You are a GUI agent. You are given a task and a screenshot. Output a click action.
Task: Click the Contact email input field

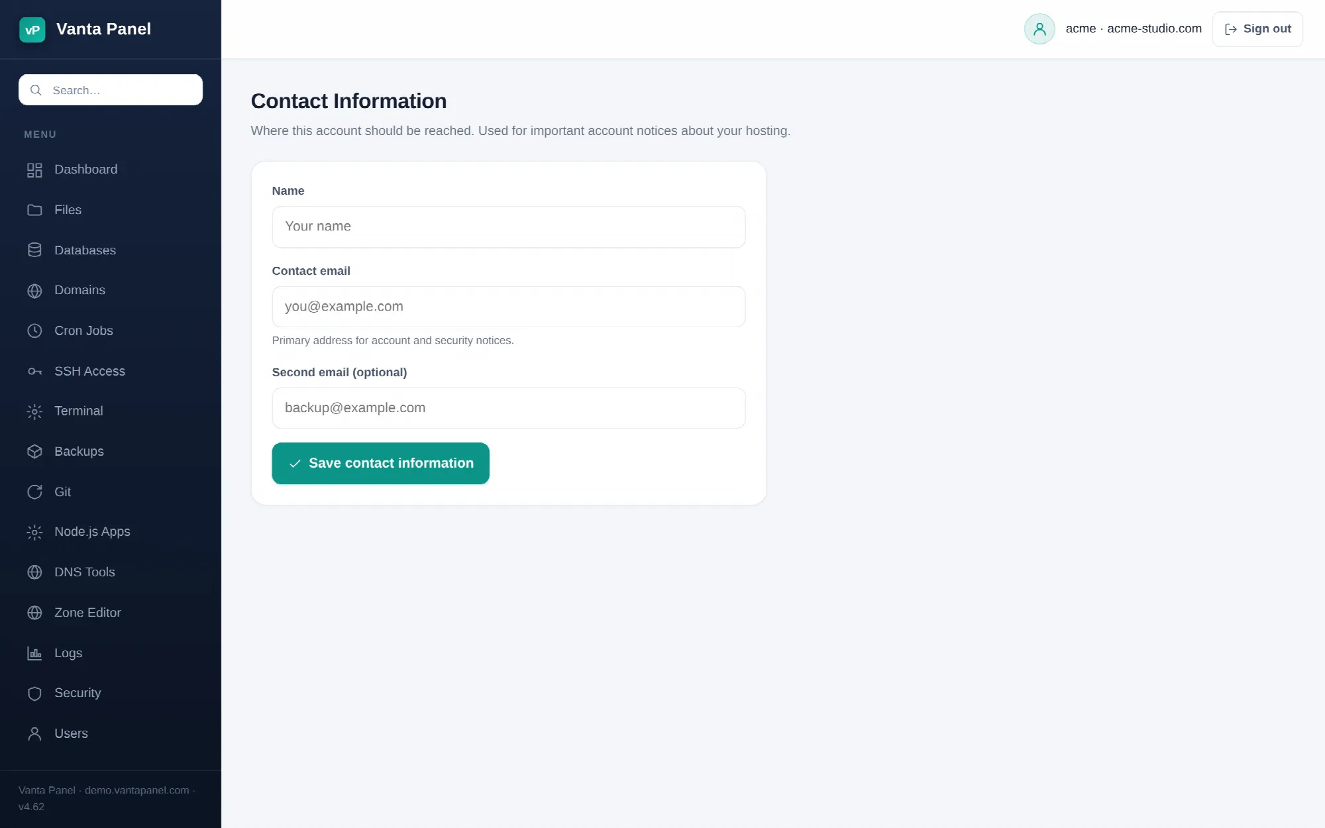point(508,307)
